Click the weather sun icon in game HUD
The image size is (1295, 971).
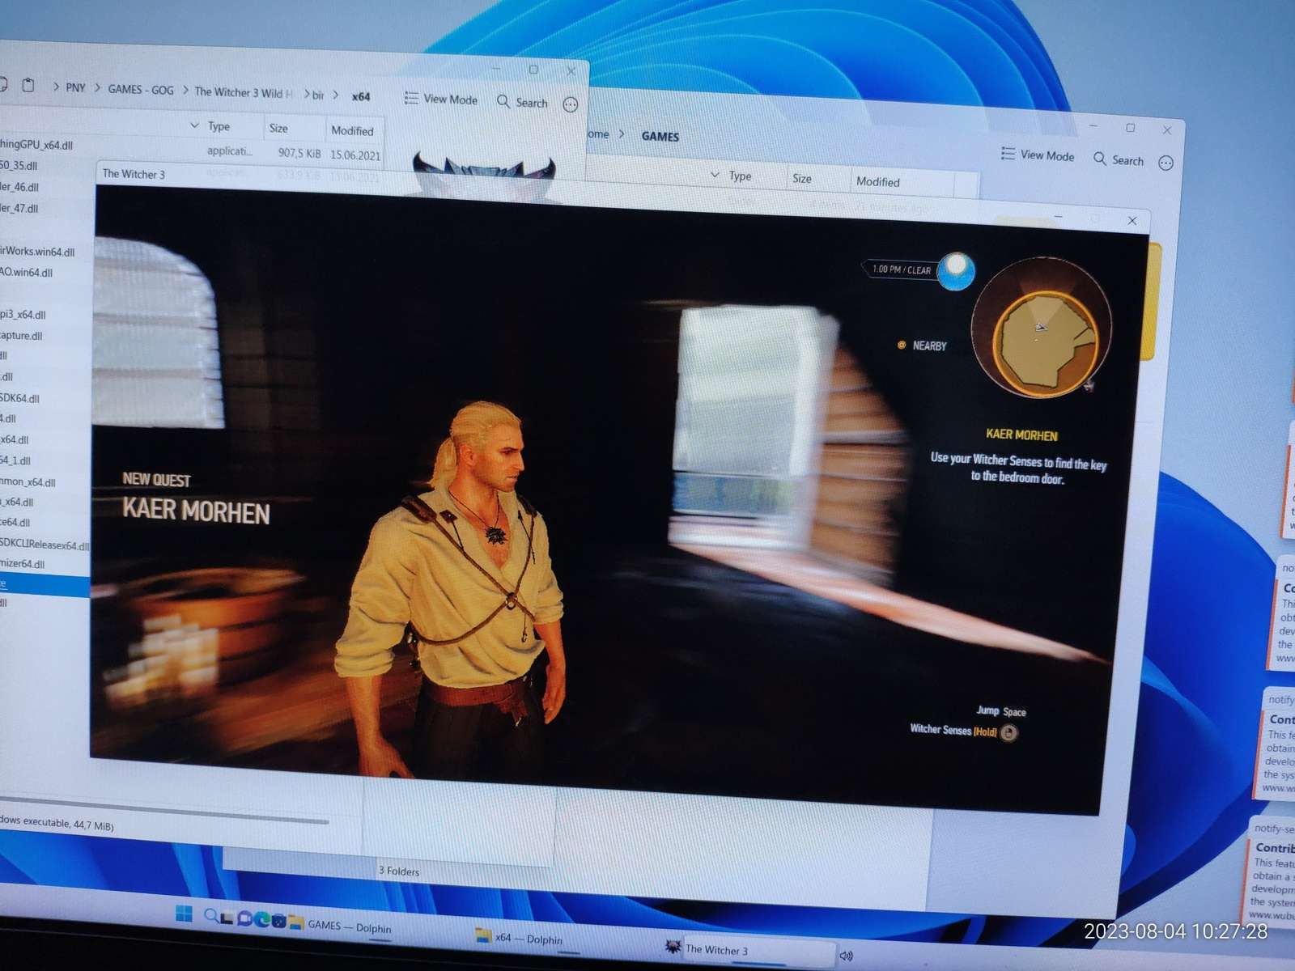(957, 270)
